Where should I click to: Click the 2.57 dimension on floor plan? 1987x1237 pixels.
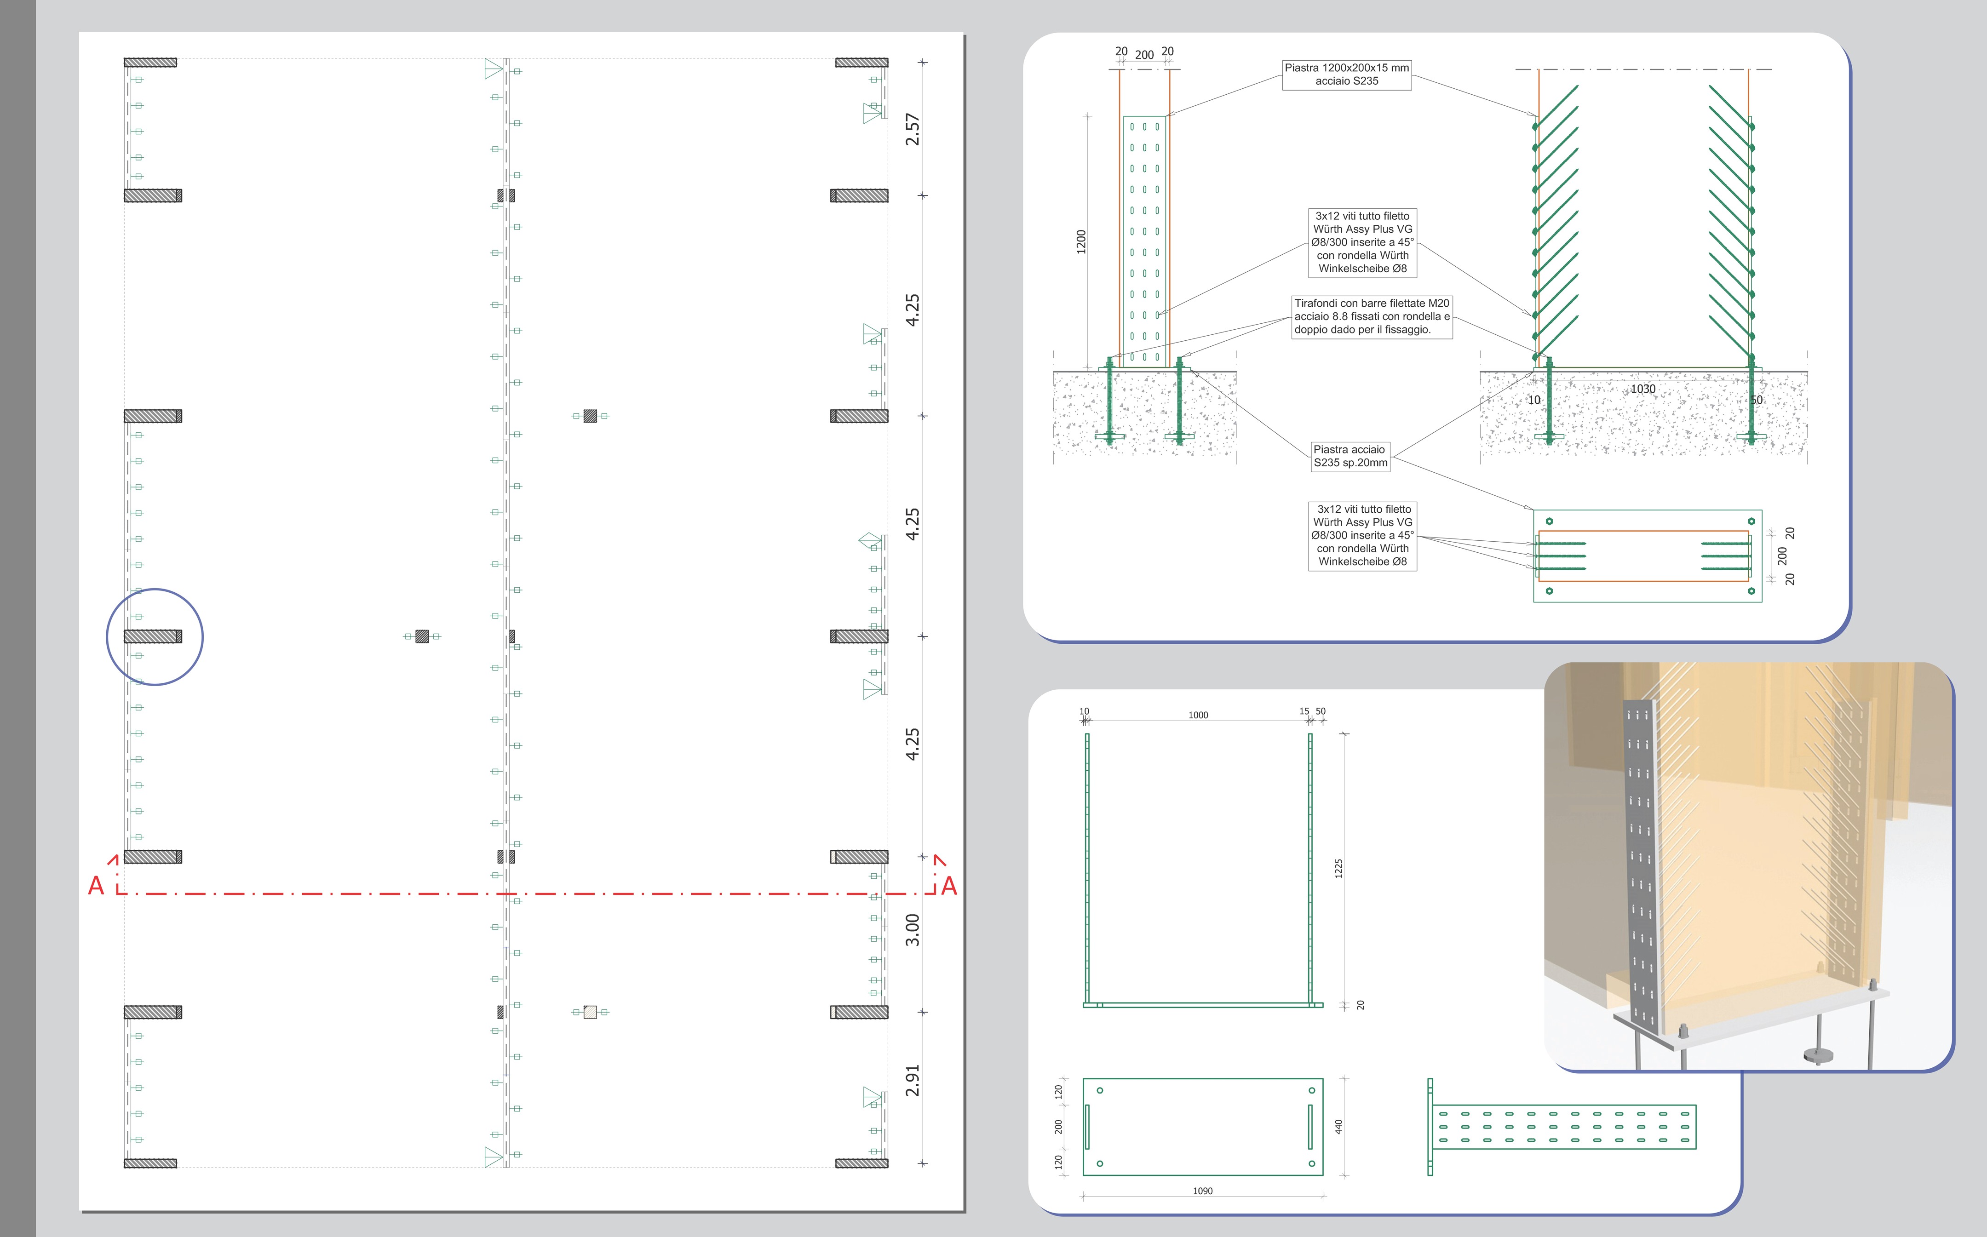point(913,129)
